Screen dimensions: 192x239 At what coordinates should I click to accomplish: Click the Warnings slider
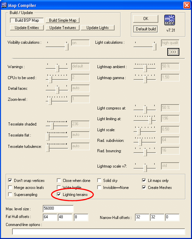[57, 68]
